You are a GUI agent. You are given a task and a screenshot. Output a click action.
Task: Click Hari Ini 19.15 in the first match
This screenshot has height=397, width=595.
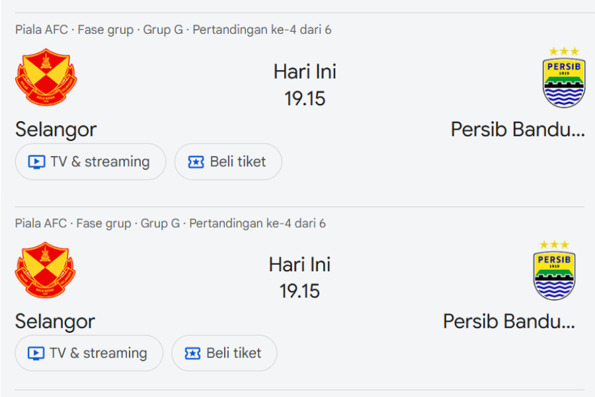tap(305, 85)
